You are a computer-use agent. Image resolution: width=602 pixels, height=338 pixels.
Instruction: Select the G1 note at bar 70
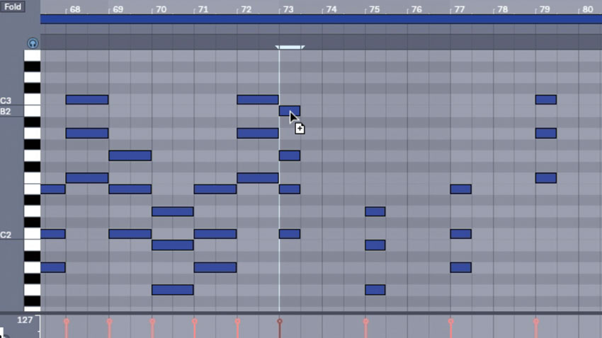173,290
